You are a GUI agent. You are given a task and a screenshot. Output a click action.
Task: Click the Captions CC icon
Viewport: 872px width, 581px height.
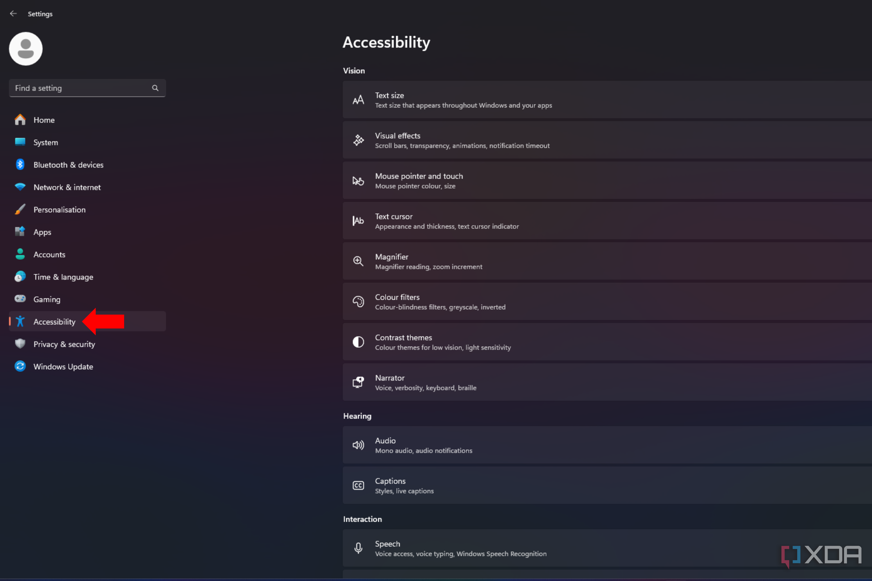(358, 485)
